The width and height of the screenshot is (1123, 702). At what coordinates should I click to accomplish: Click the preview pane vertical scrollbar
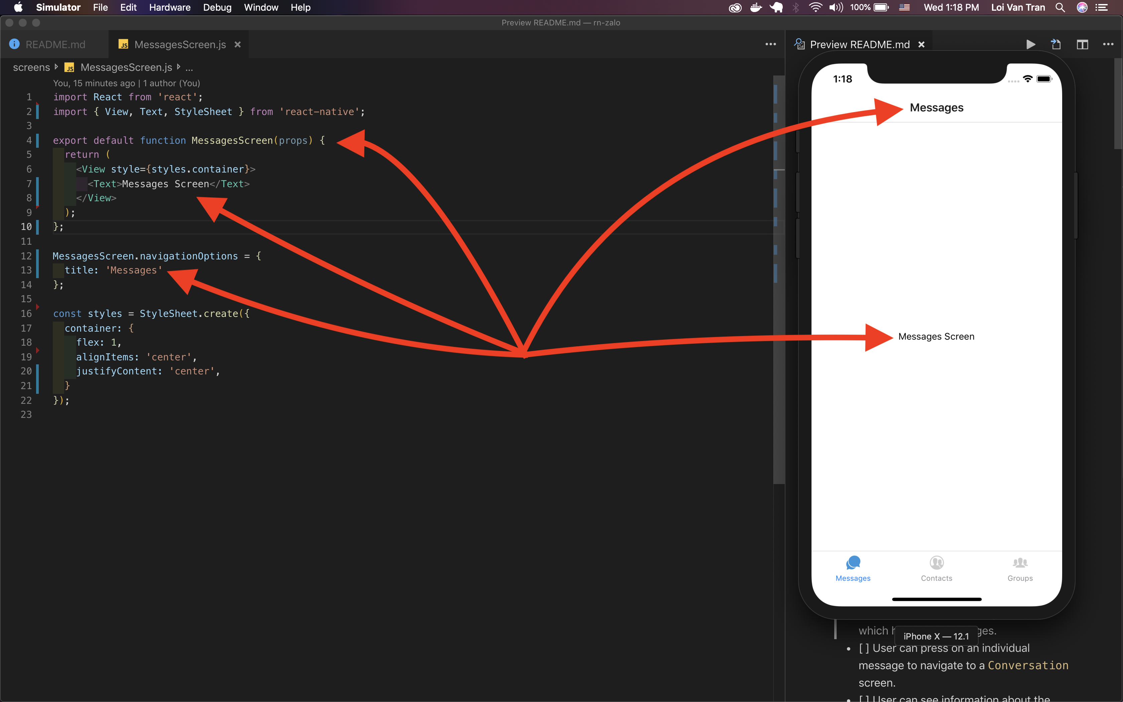1118,103
